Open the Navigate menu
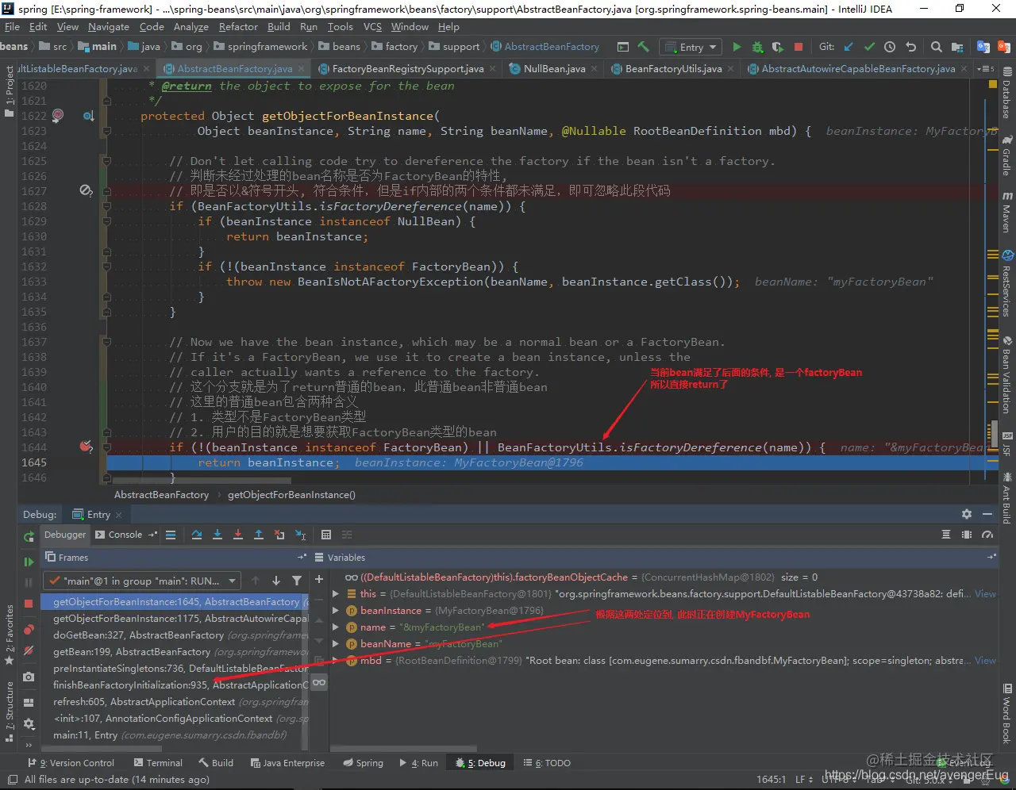The height and width of the screenshot is (790, 1016). point(109,26)
